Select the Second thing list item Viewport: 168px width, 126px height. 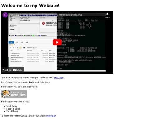click(13, 109)
